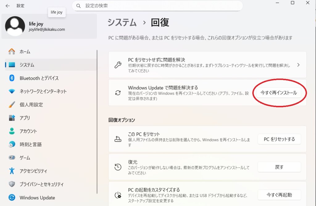Image resolution: width=316 pixels, height=206 pixels.
Task: Select the ネットワークとインターネット Wi-Fi icon
Action: pos(12,91)
